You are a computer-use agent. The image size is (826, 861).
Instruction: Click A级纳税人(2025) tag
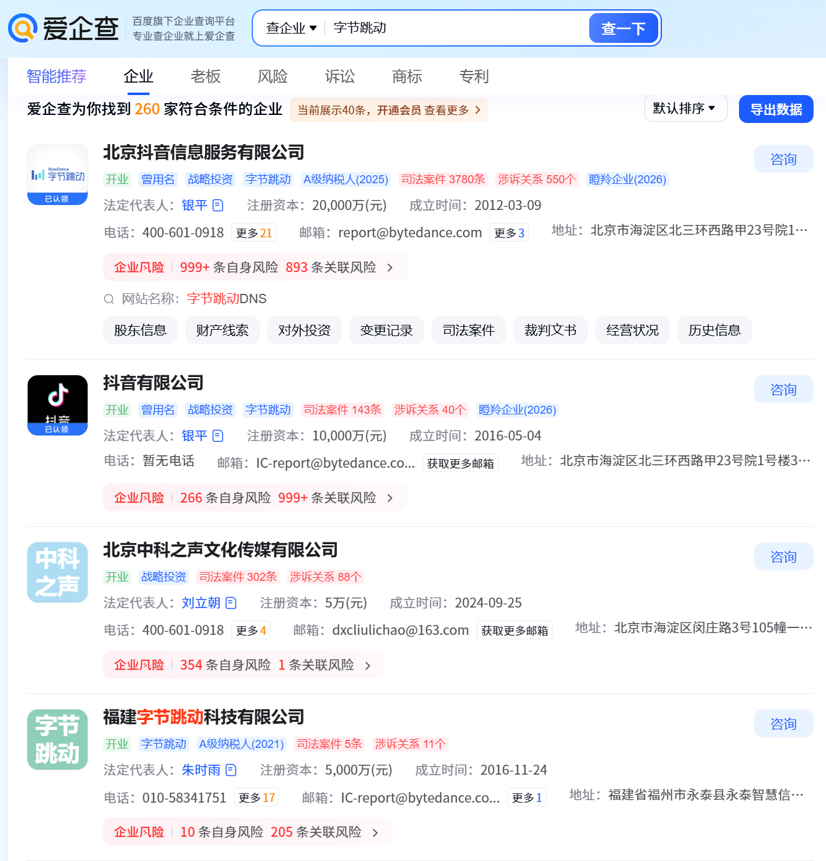(x=346, y=180)
